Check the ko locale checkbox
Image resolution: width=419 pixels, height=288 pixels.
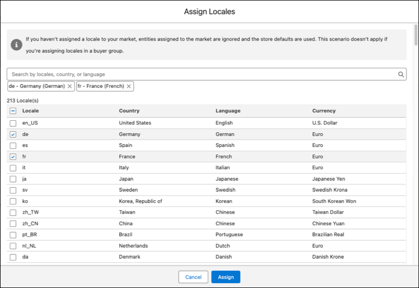pyautogui.click(x=13, y=201)
